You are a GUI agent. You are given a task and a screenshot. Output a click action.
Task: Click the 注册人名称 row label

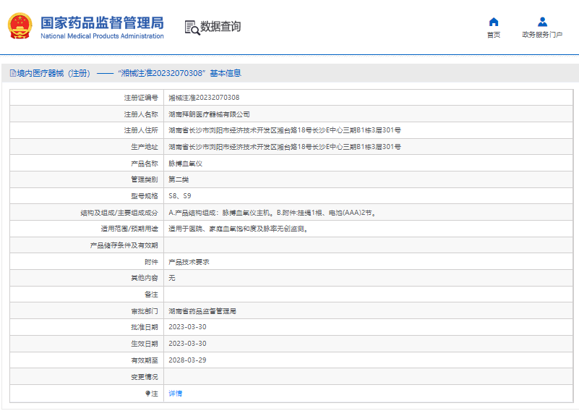[x=141, y=114]
